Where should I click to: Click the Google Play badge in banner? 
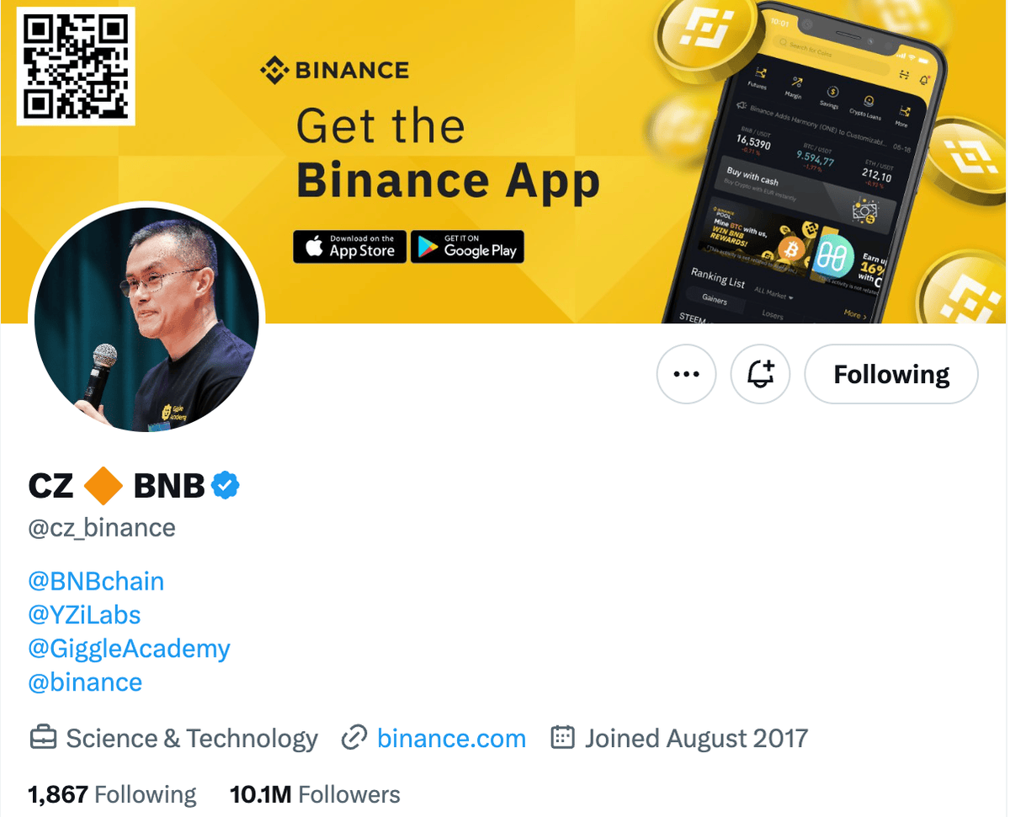point(467,247)
